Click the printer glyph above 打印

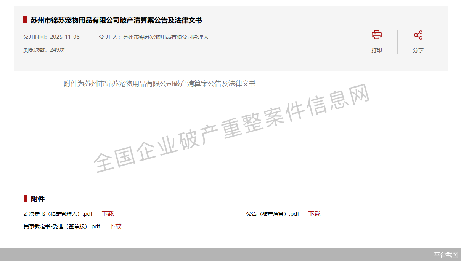[x=377, y=35]
